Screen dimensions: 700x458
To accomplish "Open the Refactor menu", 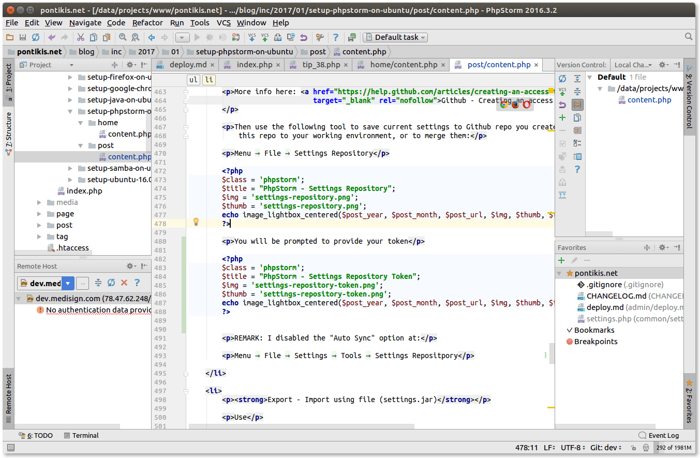I will [147, 23].
